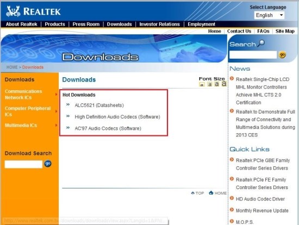
Task: Click the orange bullet by HD Audio Codec Driver
Action: 232,198
